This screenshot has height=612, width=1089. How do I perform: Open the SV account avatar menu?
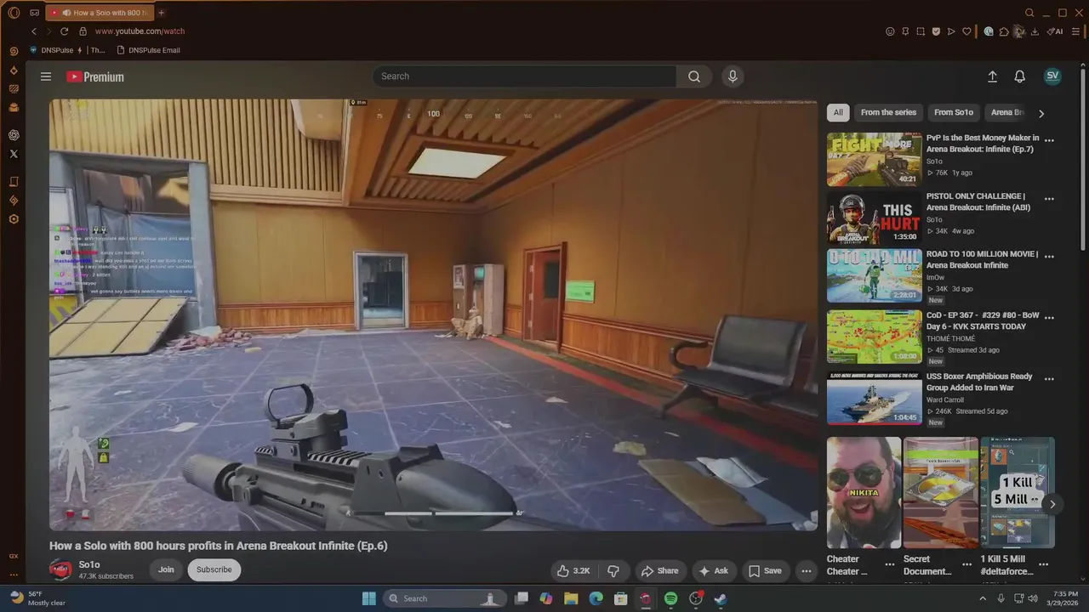[x=1052, y=76]
